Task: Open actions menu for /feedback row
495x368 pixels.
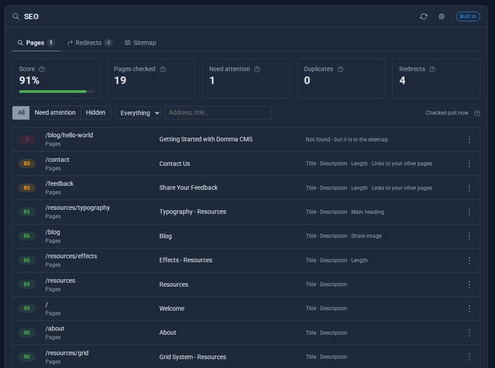Action: (x=469, y=188)
